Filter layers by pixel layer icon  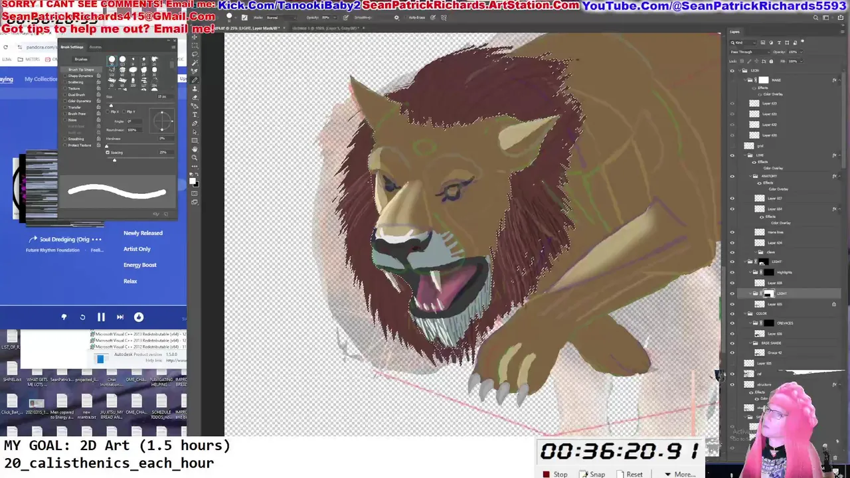(762, 42)
